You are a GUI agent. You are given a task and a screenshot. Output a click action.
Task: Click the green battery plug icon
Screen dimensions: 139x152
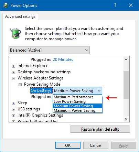15,33
